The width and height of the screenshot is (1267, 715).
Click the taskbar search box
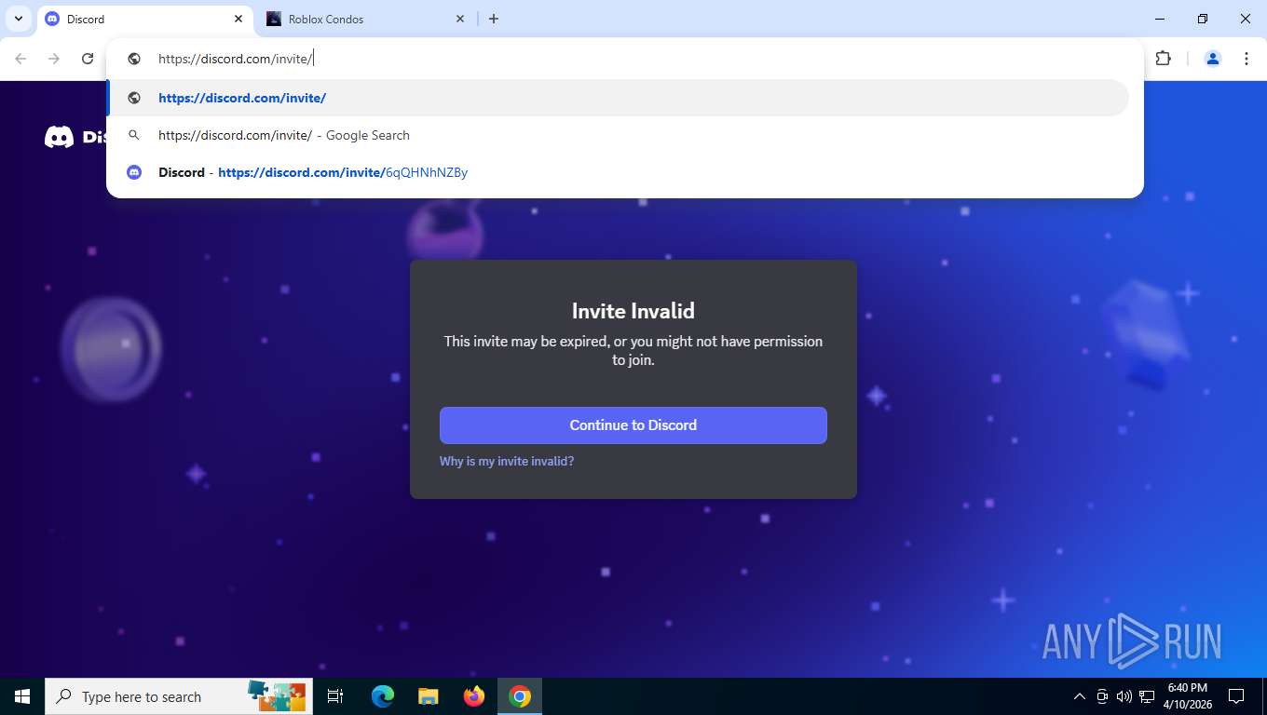point(179,696)
